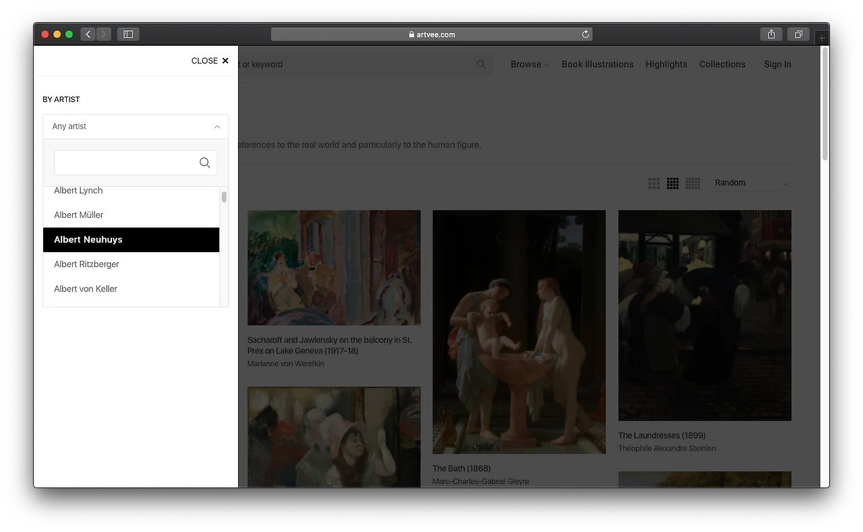Image resolution: width=863 pixels, height=532 pixels.
Task: Open the woman in pink hat thumbnail
Action: click(x=334, y=437)
